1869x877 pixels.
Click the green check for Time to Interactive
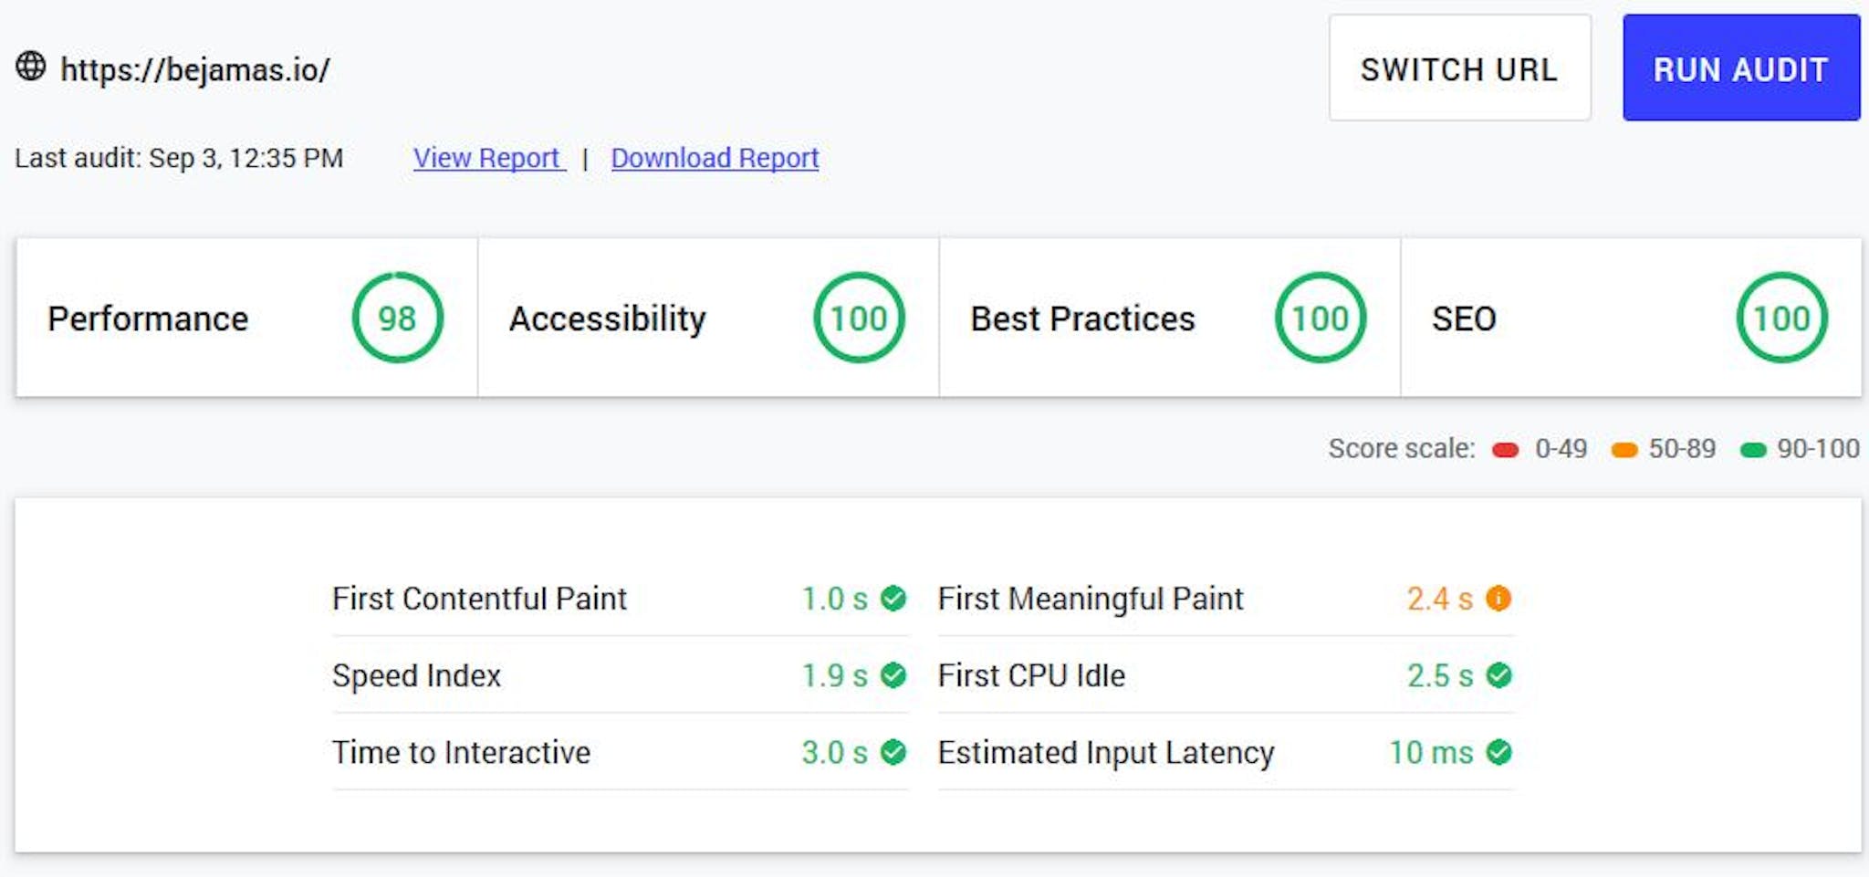click(x=893, y=752)
